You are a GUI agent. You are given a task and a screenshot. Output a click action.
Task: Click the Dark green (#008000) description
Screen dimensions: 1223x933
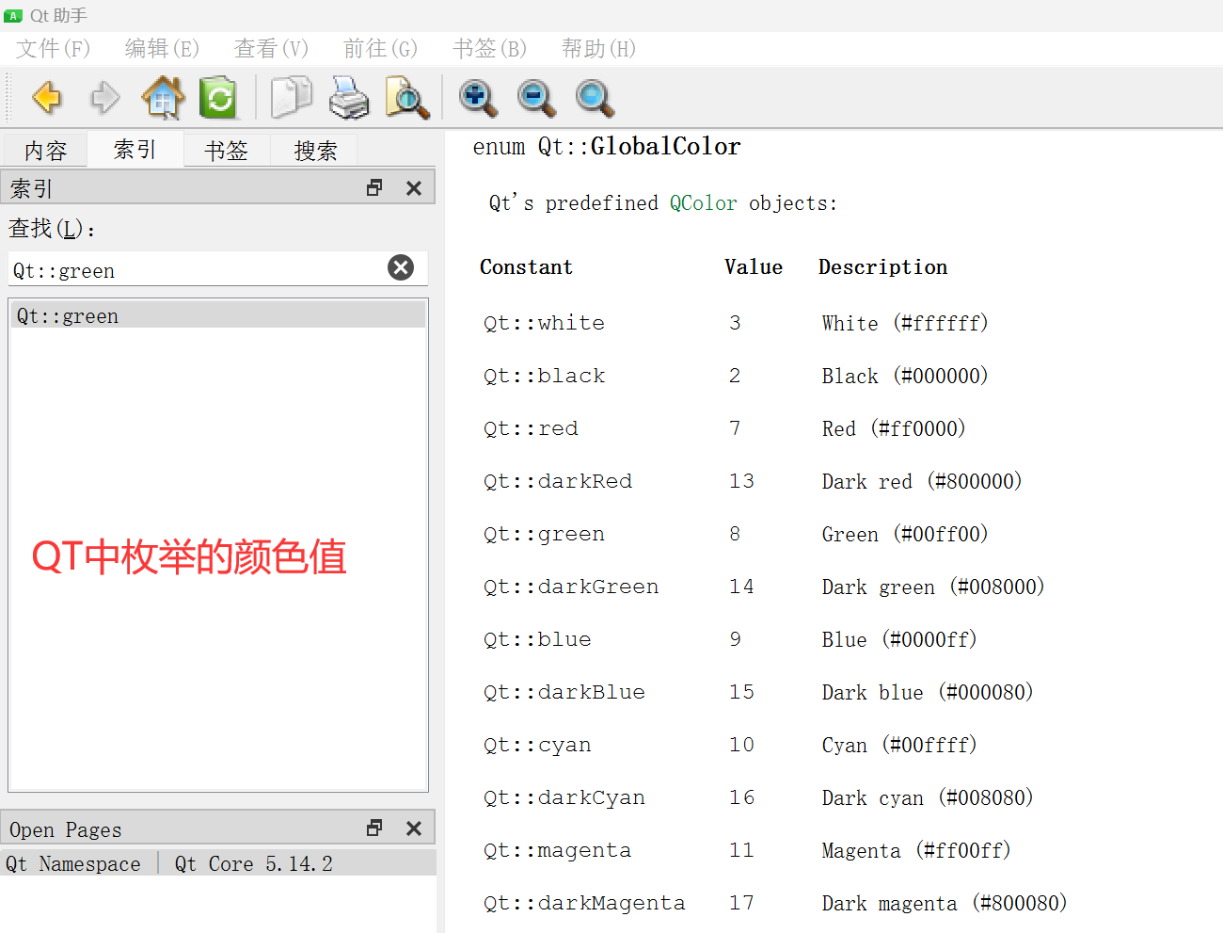click(933, 587)
